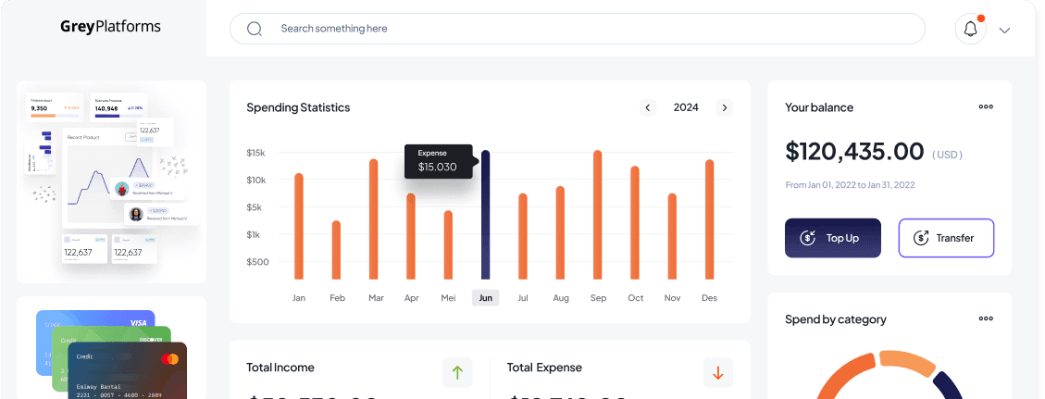Click the Spend by category heading
This screenshot has width=1045, height=399.
(x=836, y=319)
